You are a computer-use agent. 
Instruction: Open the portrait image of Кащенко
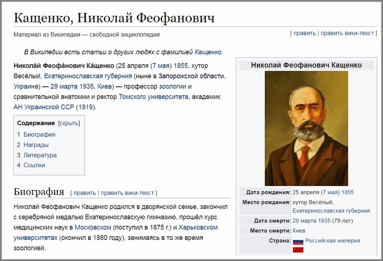[306, 128]
